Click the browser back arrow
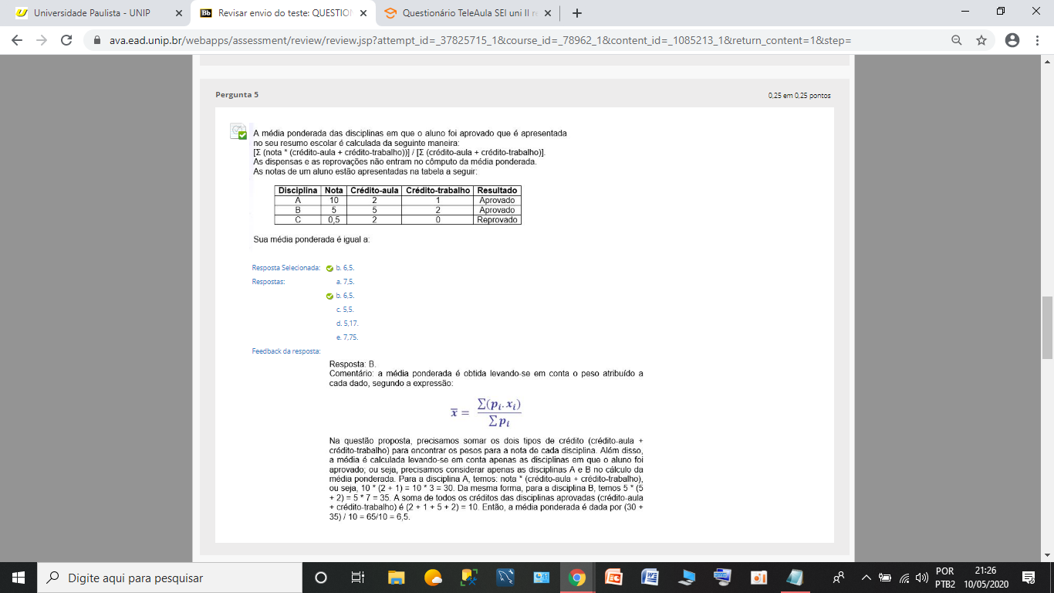 (x=17, y=40)
